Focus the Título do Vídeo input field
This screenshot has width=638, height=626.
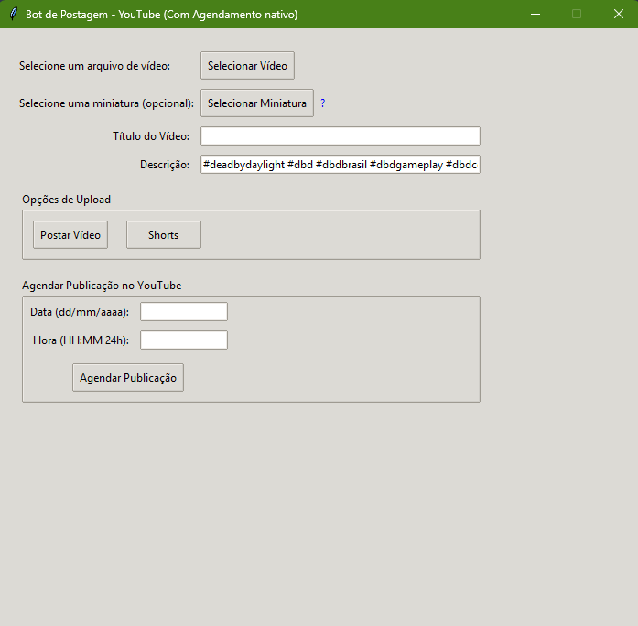341,135
